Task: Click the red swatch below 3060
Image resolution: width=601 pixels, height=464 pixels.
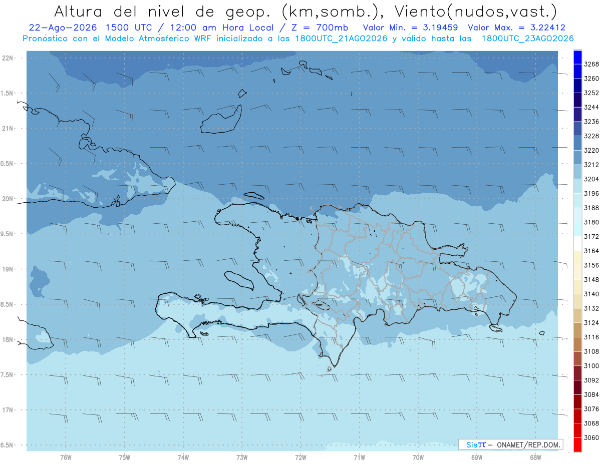Action: click(577, 444)
